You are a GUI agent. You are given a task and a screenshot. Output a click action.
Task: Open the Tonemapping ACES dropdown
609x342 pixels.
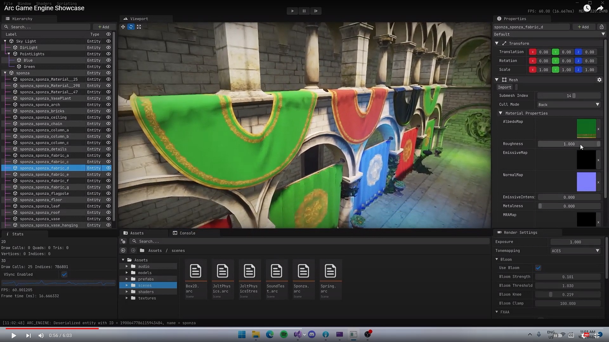[x=575, y=251]
